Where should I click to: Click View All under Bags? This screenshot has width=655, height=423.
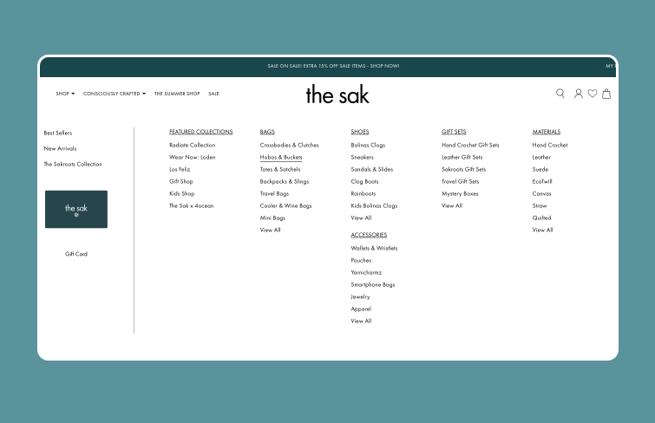pyautogui.click(x=270, y=230)
